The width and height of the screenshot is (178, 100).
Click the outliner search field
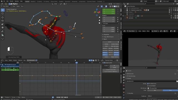click(x=150, y=4)
